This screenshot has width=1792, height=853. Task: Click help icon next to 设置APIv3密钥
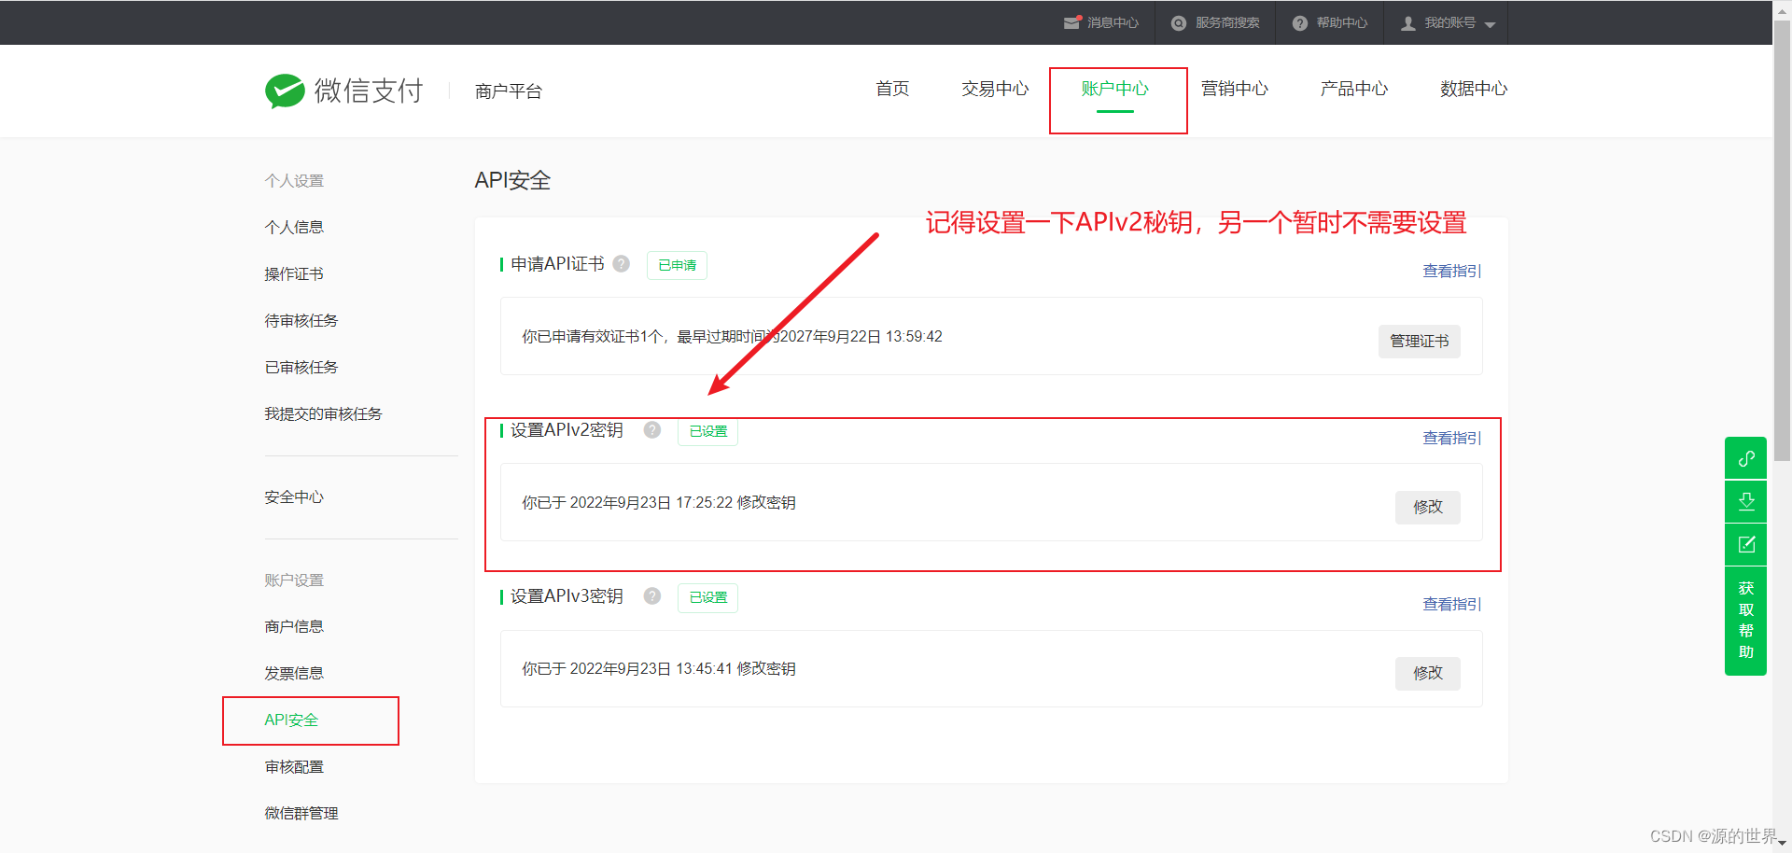(652, 596)
